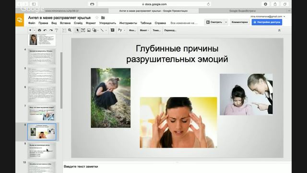Select the zoom magnifier tool
307x173 pixels.
pyautogui.click(x=70, y=30)
